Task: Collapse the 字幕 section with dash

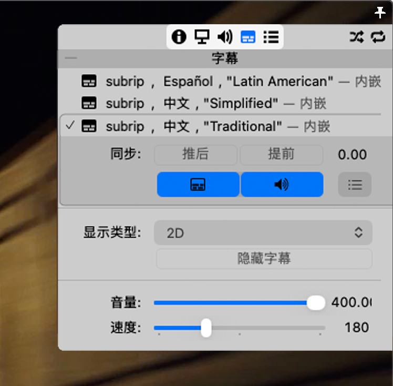Action: [70, 58]
